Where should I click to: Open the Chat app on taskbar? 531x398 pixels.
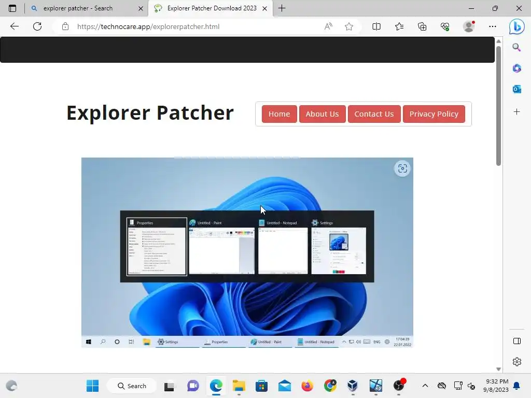click(x=193, y=386)
